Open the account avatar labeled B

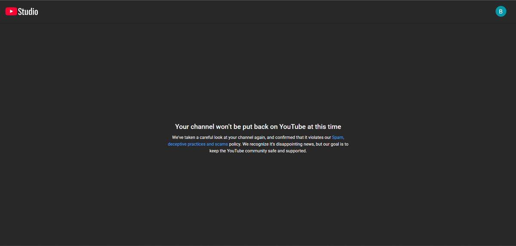pos(501,12)
